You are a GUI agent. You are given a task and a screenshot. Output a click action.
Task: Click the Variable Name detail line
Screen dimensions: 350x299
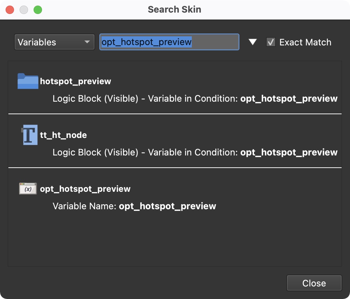[x=134, y=206]
